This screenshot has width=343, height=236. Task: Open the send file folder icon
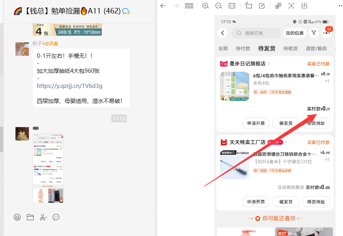30,217
